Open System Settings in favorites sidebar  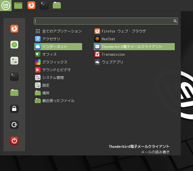point(14,61)
